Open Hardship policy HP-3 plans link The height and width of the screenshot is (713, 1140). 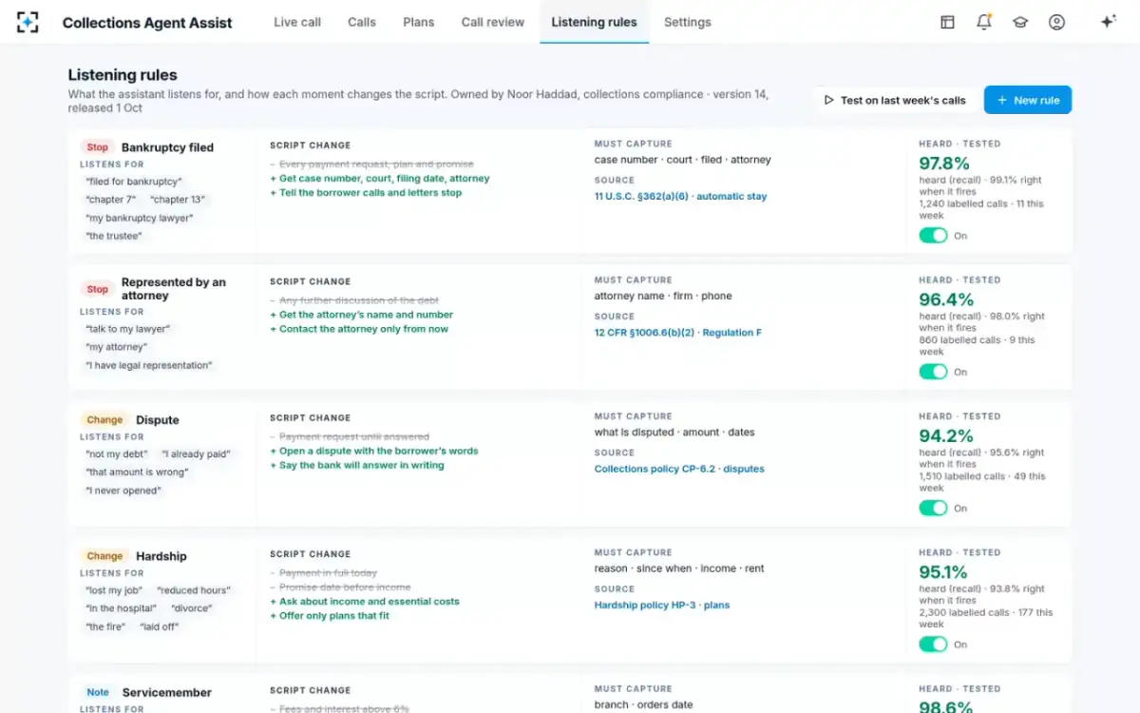tap(662, 605)
